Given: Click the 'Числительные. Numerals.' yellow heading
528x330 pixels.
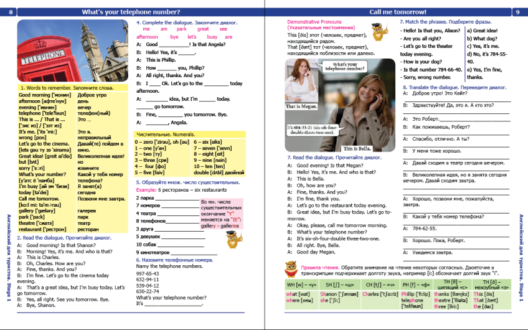Looking at the screenshot, I should point(190,134).
